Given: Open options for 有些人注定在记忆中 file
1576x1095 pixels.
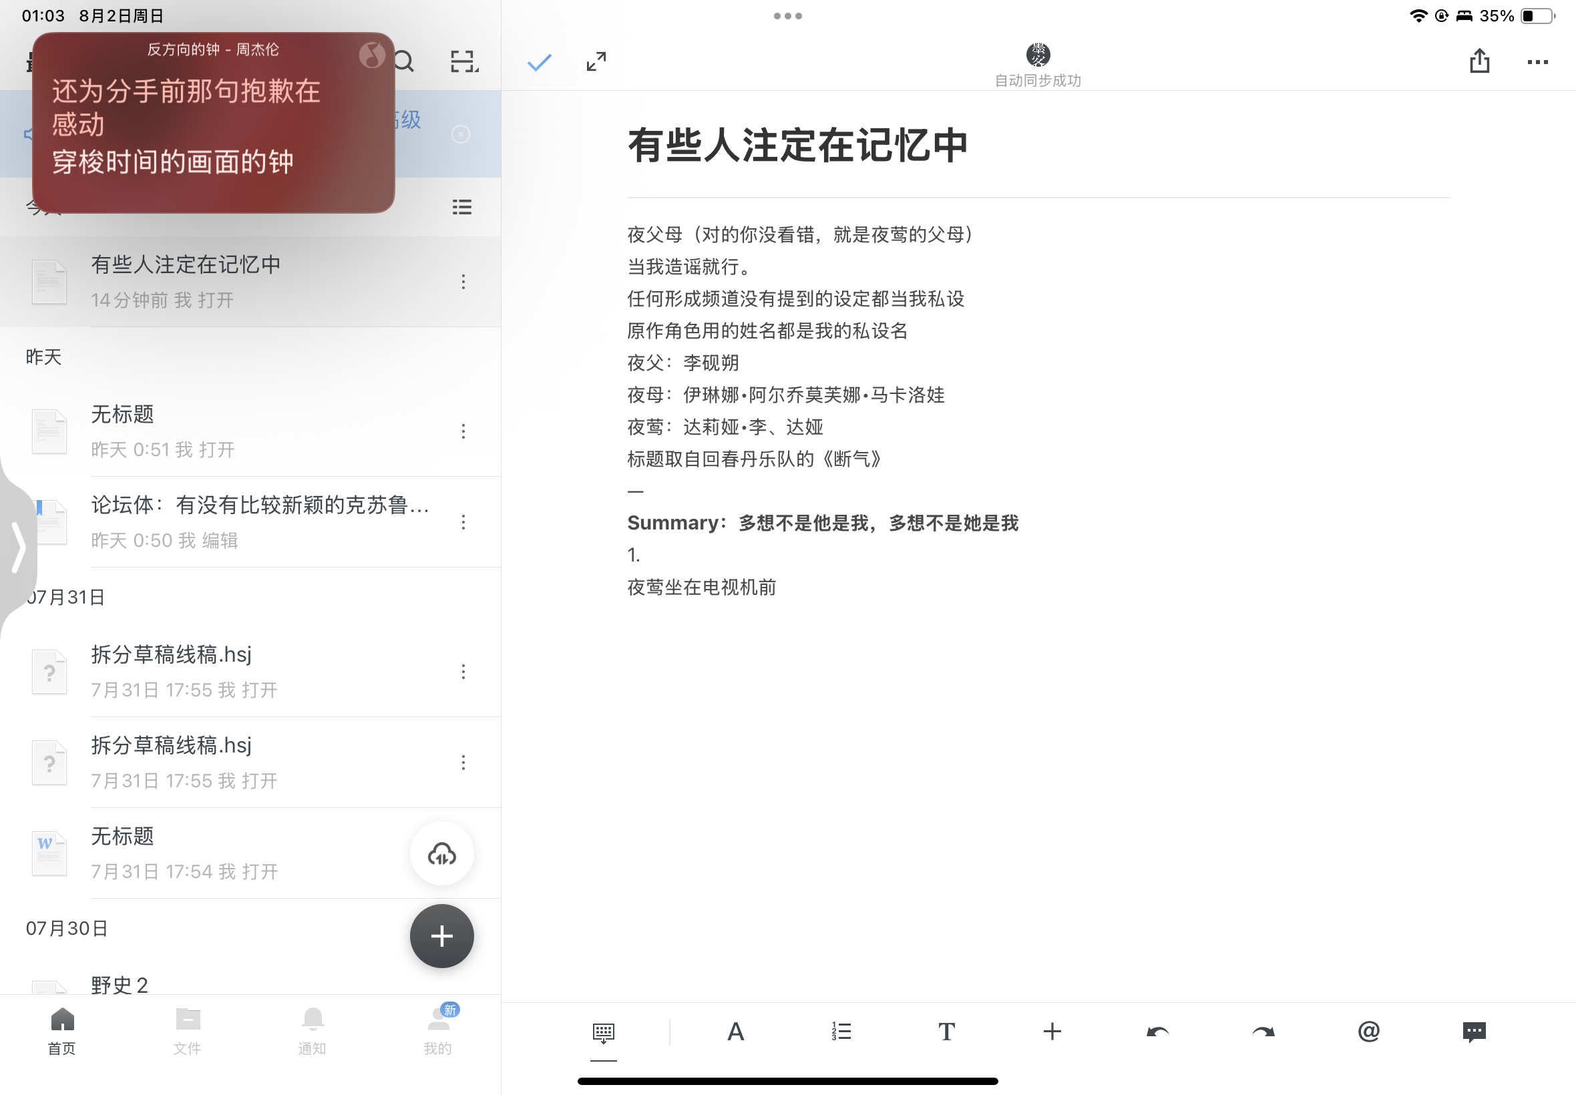Looking at the screenshot, I should (x=464, y=282).
